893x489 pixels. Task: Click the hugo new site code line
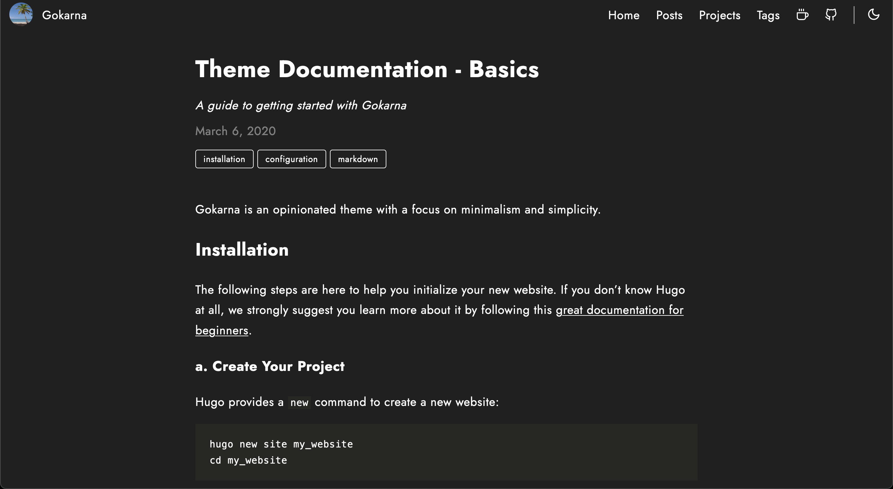pos(281,444)
